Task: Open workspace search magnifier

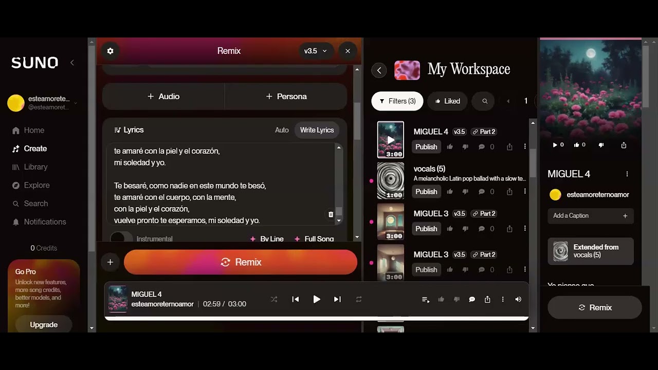Action: pos(484,101)
